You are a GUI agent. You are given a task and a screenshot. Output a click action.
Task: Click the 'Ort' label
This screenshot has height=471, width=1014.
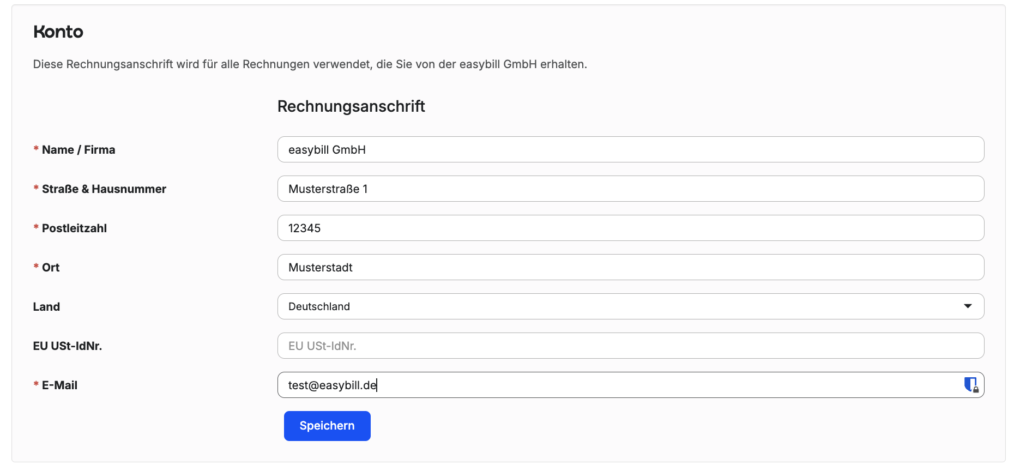[51, 268]
